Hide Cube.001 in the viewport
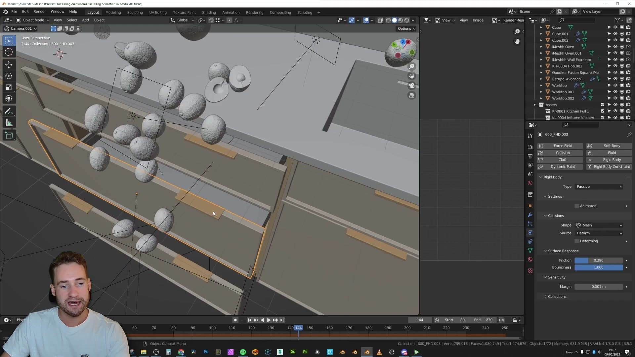This screenshot has height=357, width=635. click(615, 34)
